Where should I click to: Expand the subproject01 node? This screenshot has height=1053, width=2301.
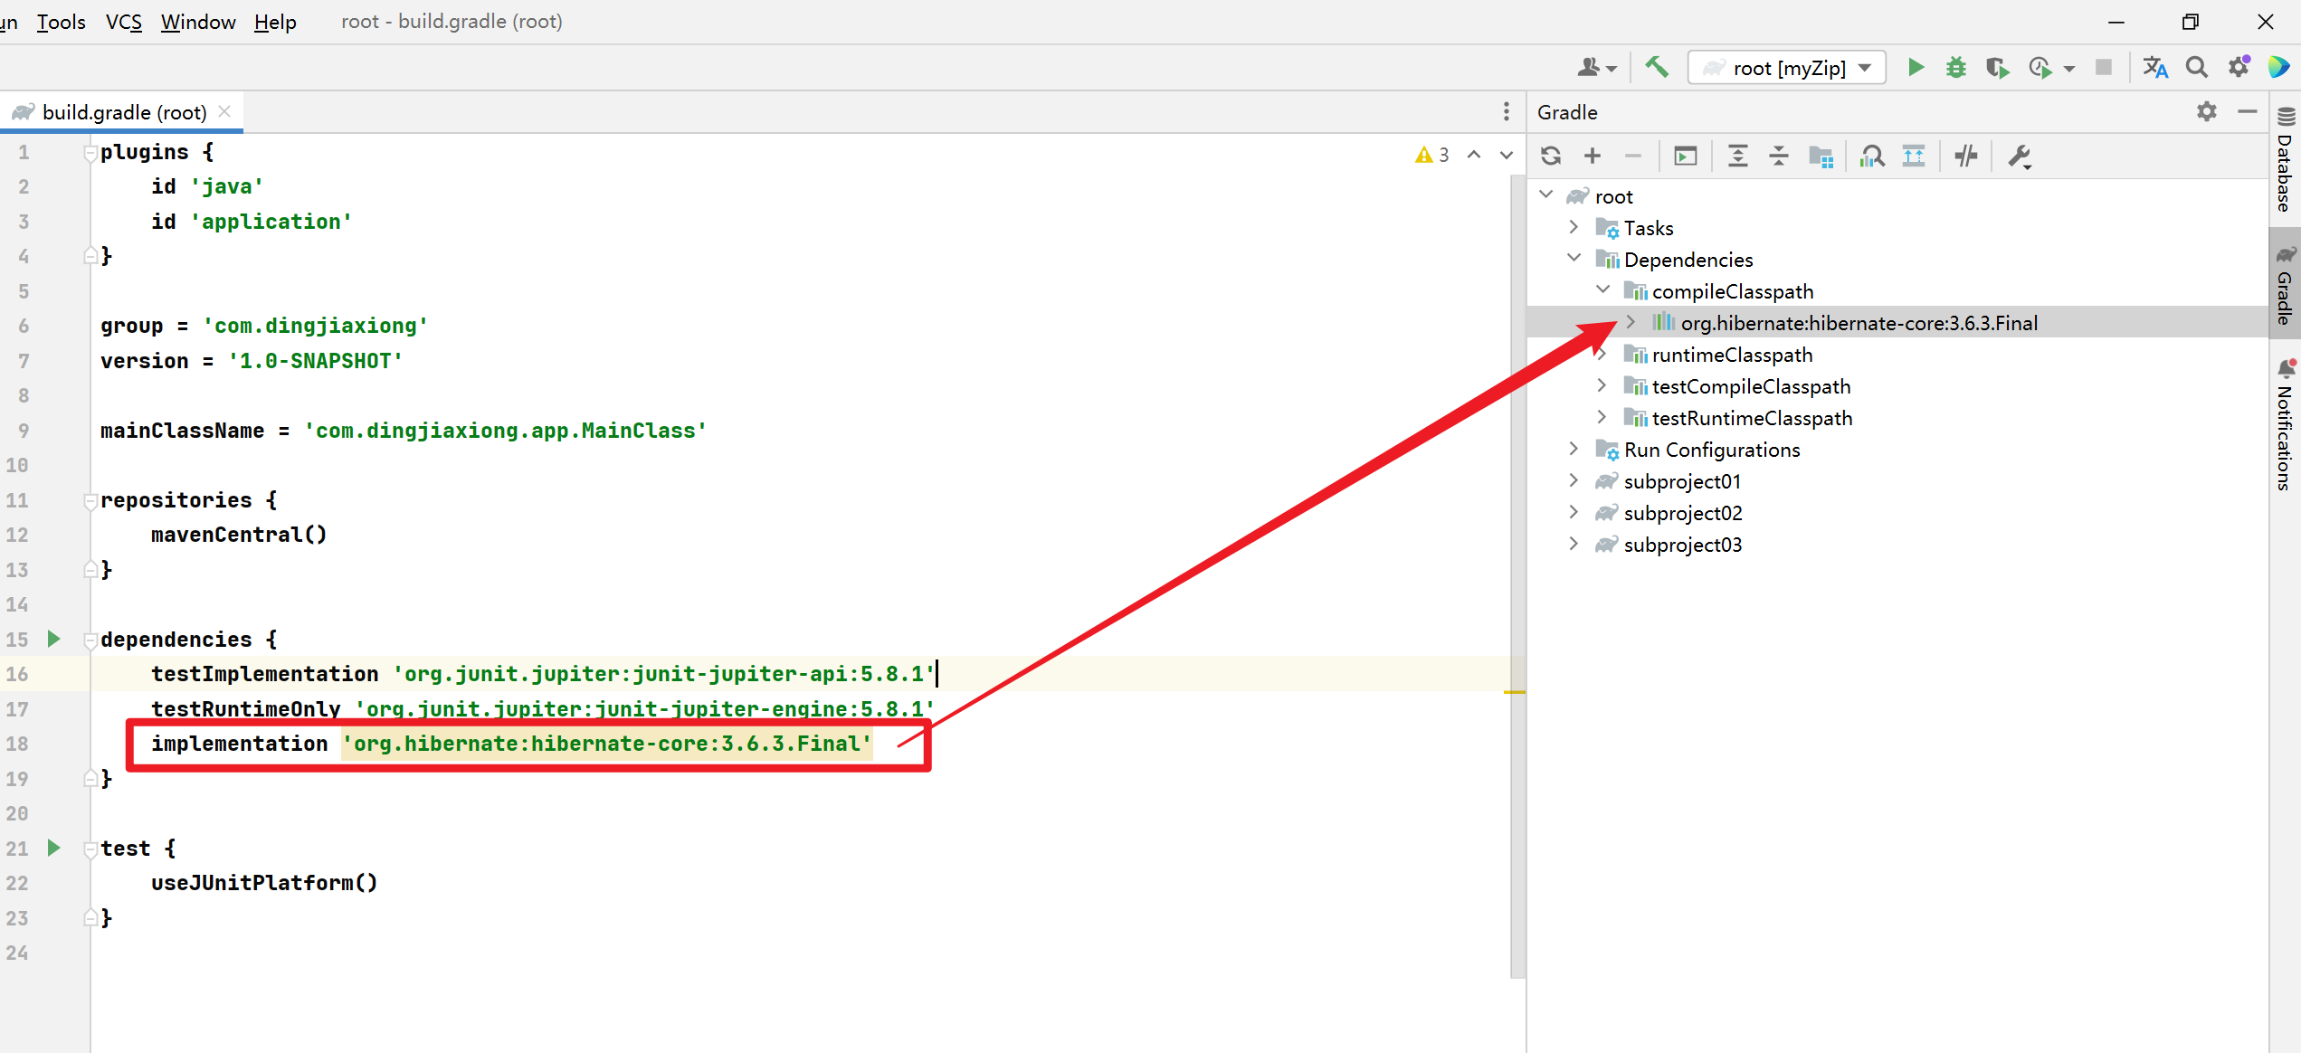1573,480
